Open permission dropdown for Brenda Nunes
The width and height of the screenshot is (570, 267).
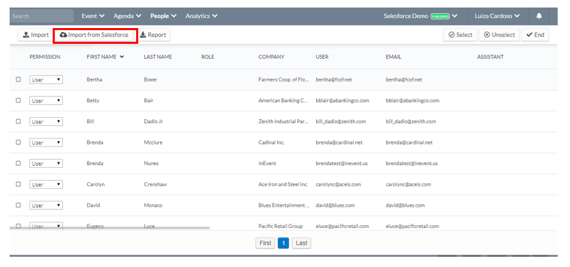(46, 164)
